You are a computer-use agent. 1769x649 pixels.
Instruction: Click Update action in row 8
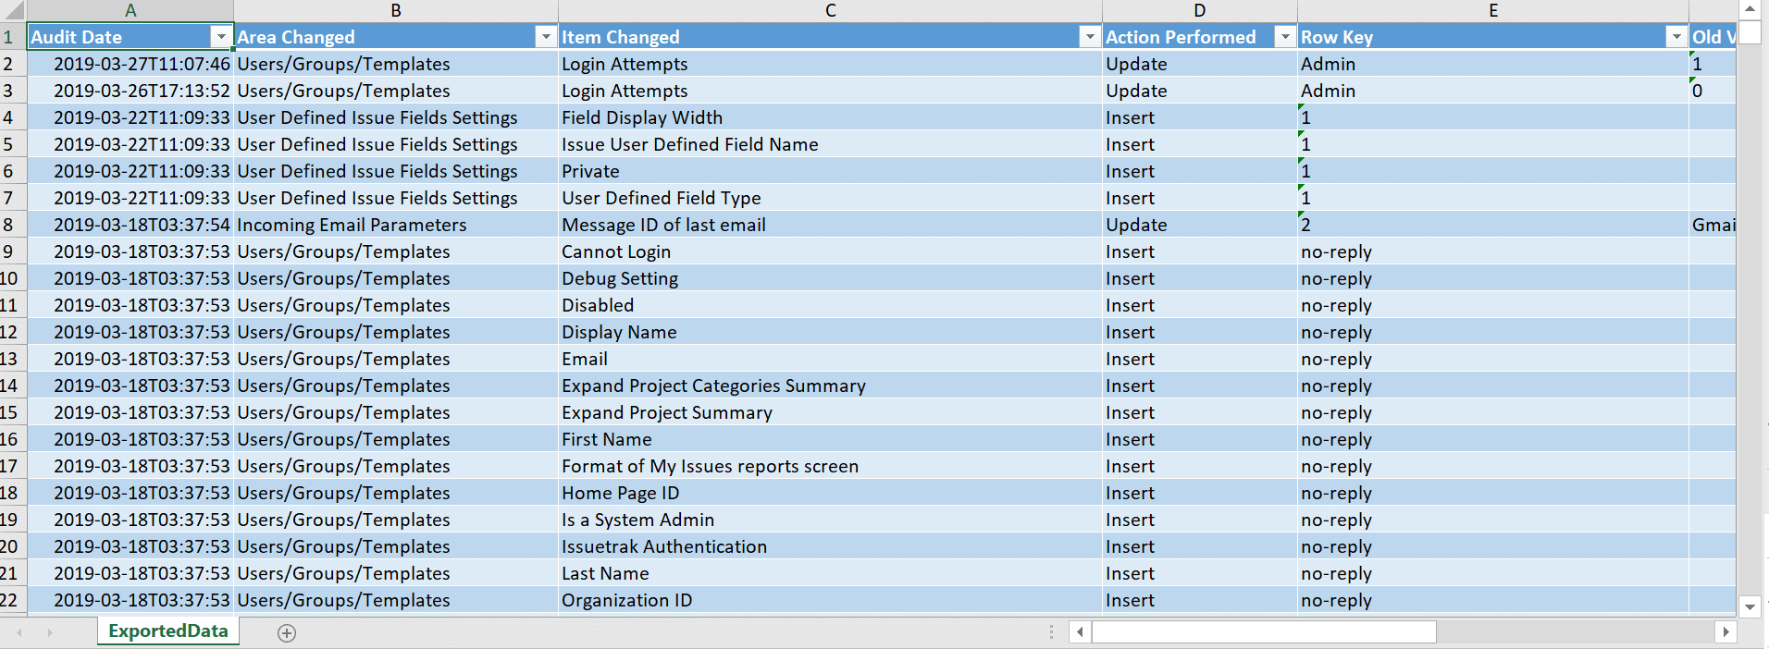coord(1200,225)
